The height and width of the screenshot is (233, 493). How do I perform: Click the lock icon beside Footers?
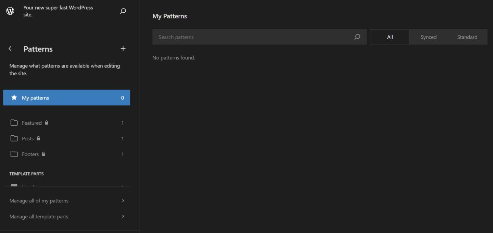[x=43, y=154]
